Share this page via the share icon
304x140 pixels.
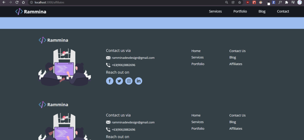[x=233, y=2]
